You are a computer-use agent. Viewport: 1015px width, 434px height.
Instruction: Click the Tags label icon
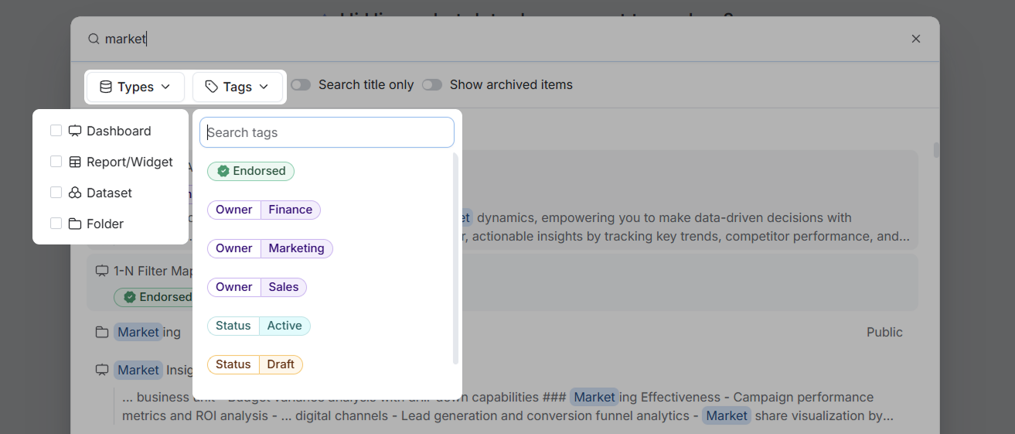(211, 87)
